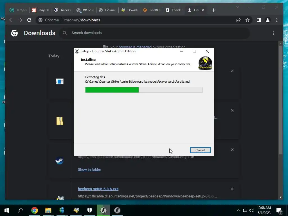Go forward in Chrome

[20, 20]
